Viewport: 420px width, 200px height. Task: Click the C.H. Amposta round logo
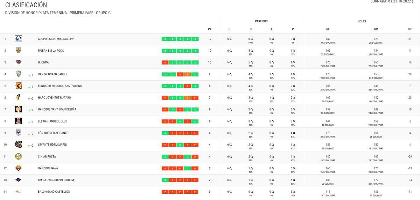click(x=19, y=156)
